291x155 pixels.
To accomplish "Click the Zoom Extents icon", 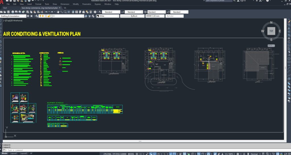I will click(69, 12).
